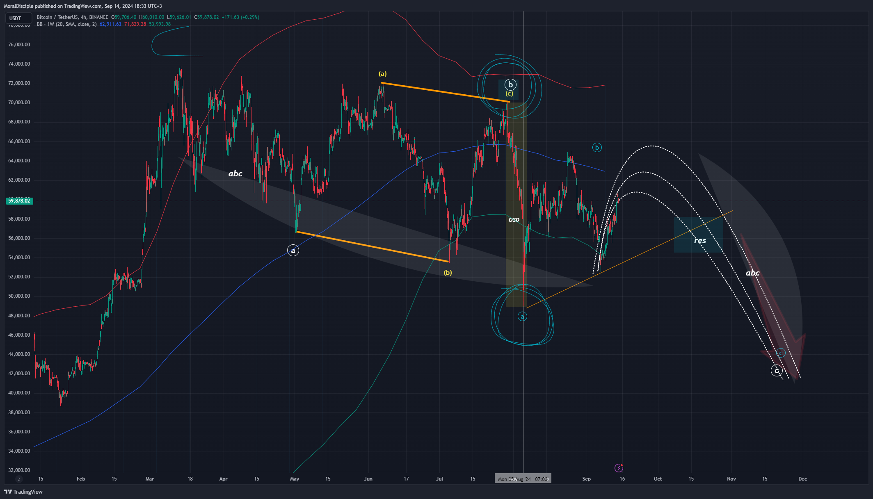Click the Dec label on time axis
This screenshot has height=499, width=873.
(x=803, y=479)
